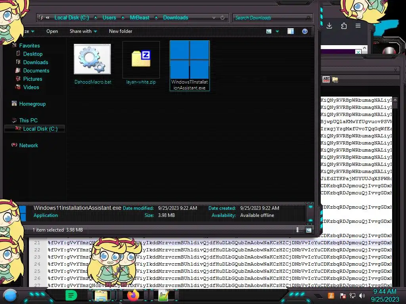Image resolution: width=406 pixels, height=304 pixels.
Task: Select Favorites in navigation pane
Action: pyautogui.click(x=29, y=46)
